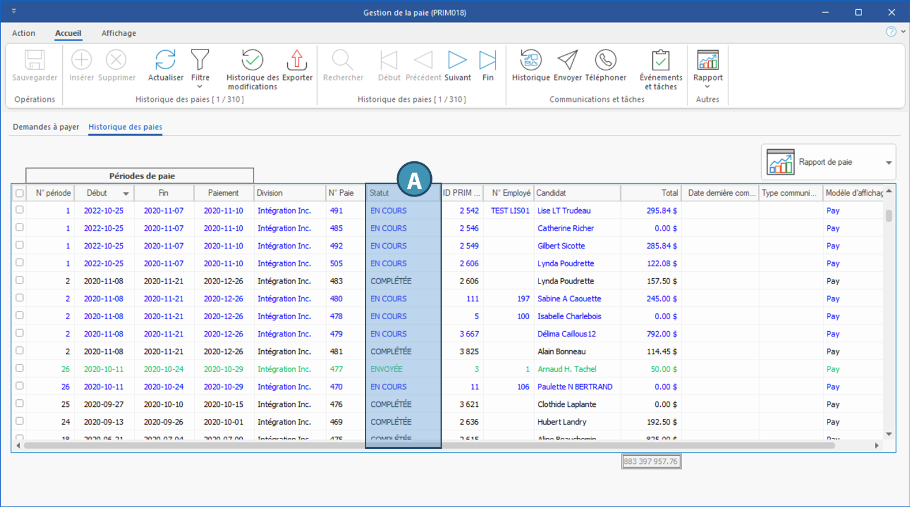Tick the checkbox for Lise LT Trudeau row
This screenshot has height=507, width=910.
(20, 210)
